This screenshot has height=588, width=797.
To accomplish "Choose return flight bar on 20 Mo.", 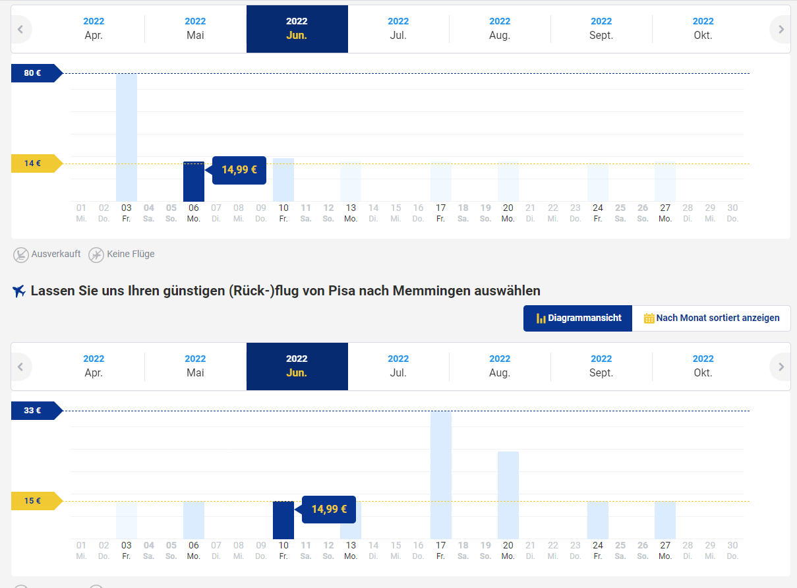I will click(x=508, y=494).
